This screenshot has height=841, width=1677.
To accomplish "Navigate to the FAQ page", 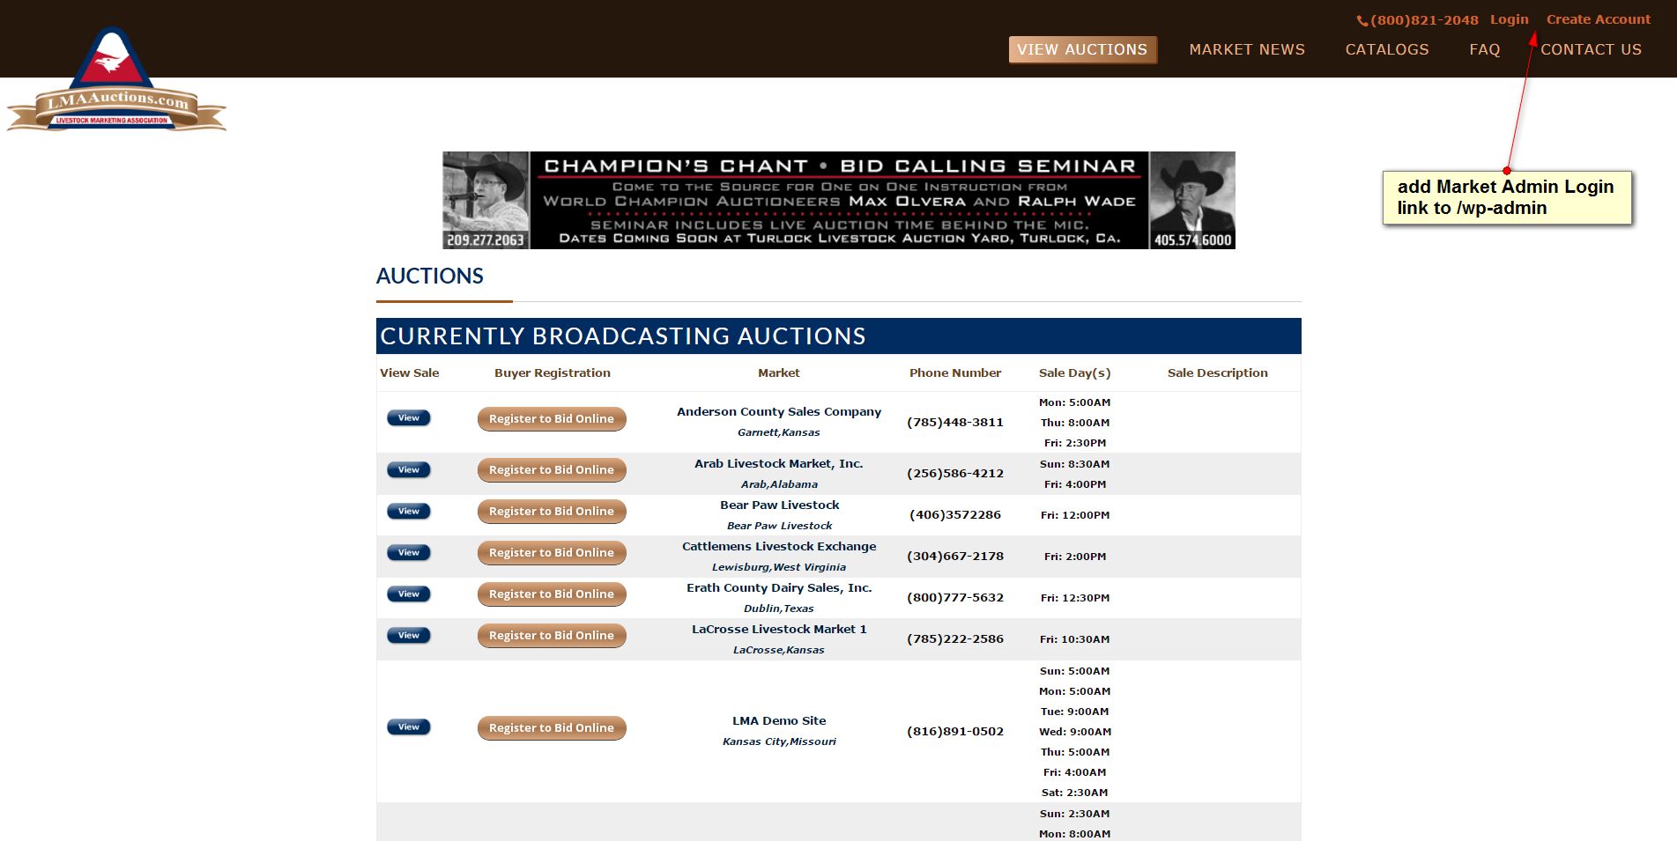I will point(1485,49).
